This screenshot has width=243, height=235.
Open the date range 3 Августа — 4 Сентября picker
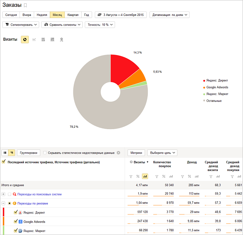[121, 15]
